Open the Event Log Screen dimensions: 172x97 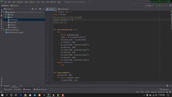click(x=164, y=89)
